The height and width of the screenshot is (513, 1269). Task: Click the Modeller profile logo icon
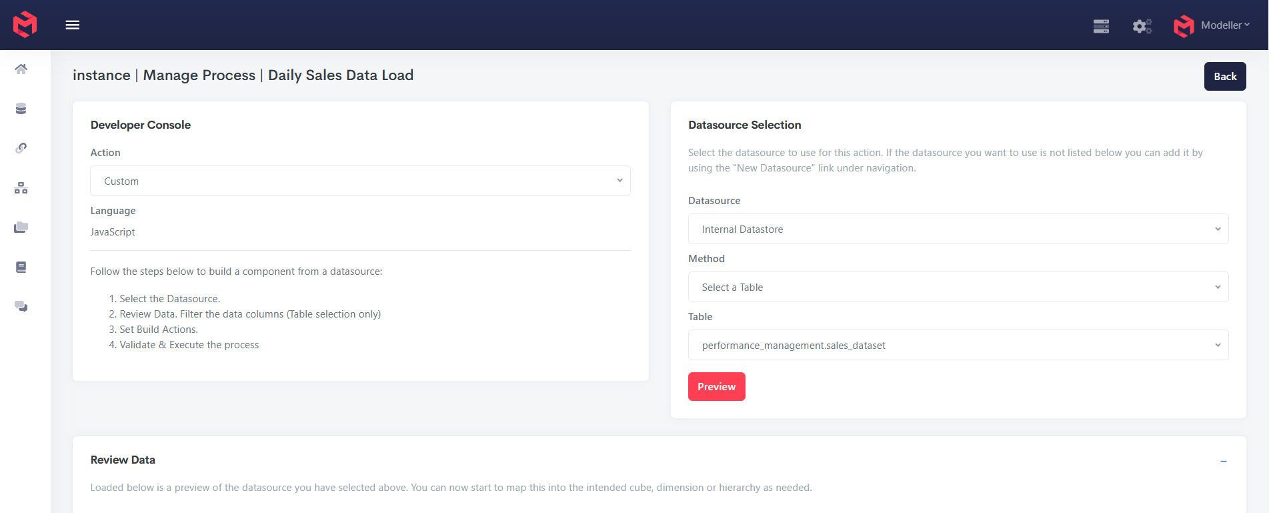pyautogui.click(x=1184, y=26)
